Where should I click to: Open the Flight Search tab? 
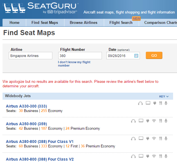[121, 23]
